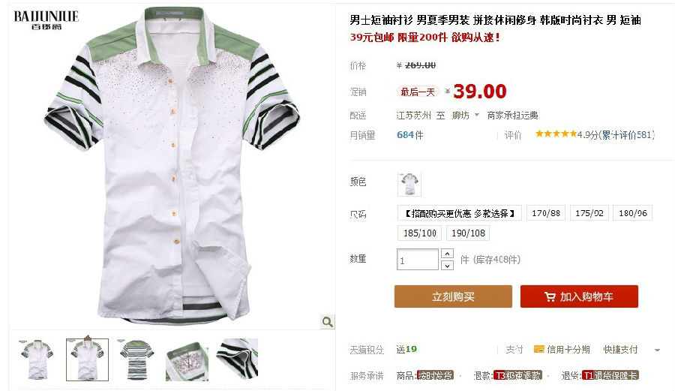This screenshot has height=391, width=675.
Task: Decrease quantity with the down arrow
Action: click(447, 265)
